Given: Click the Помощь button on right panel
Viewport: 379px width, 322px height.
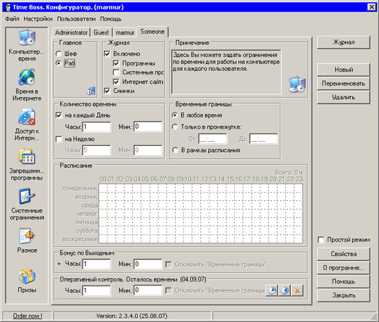Looking at the screenshot, I should tap(343, 281).
